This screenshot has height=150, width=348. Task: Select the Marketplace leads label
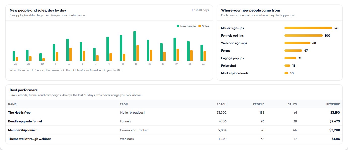pyautogui.click(x=235, y=73)
